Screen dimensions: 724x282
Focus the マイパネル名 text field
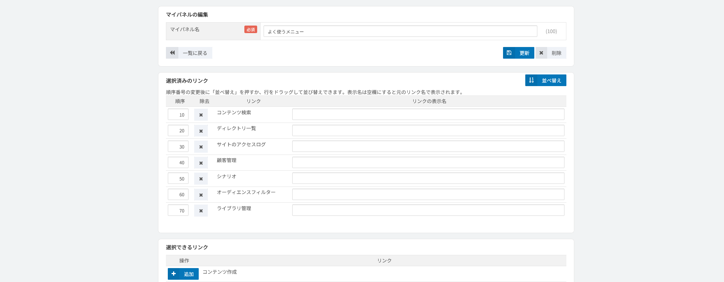pyautogui.click(x=400, y=31)
